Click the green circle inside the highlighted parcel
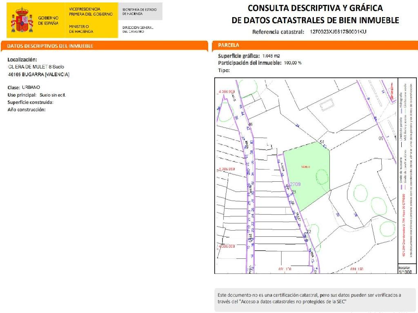Image resolution: width=418 pixels, height=313 pixels. tap(322, 177)
